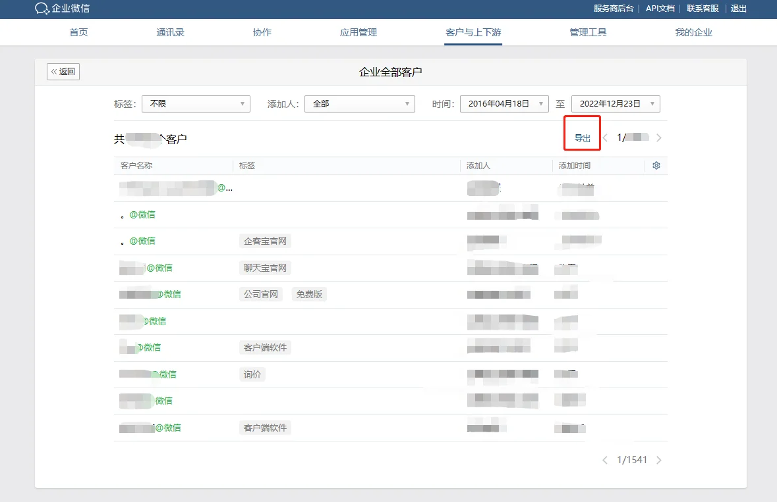Viewport: 777px width, 502px height.
Task: Open the 标签 不限 dropdown
Action: 196,104
